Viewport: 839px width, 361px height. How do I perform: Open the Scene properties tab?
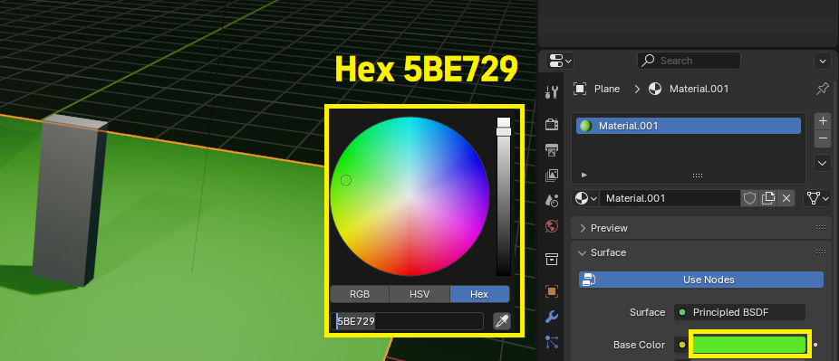(x=551, y=200)
